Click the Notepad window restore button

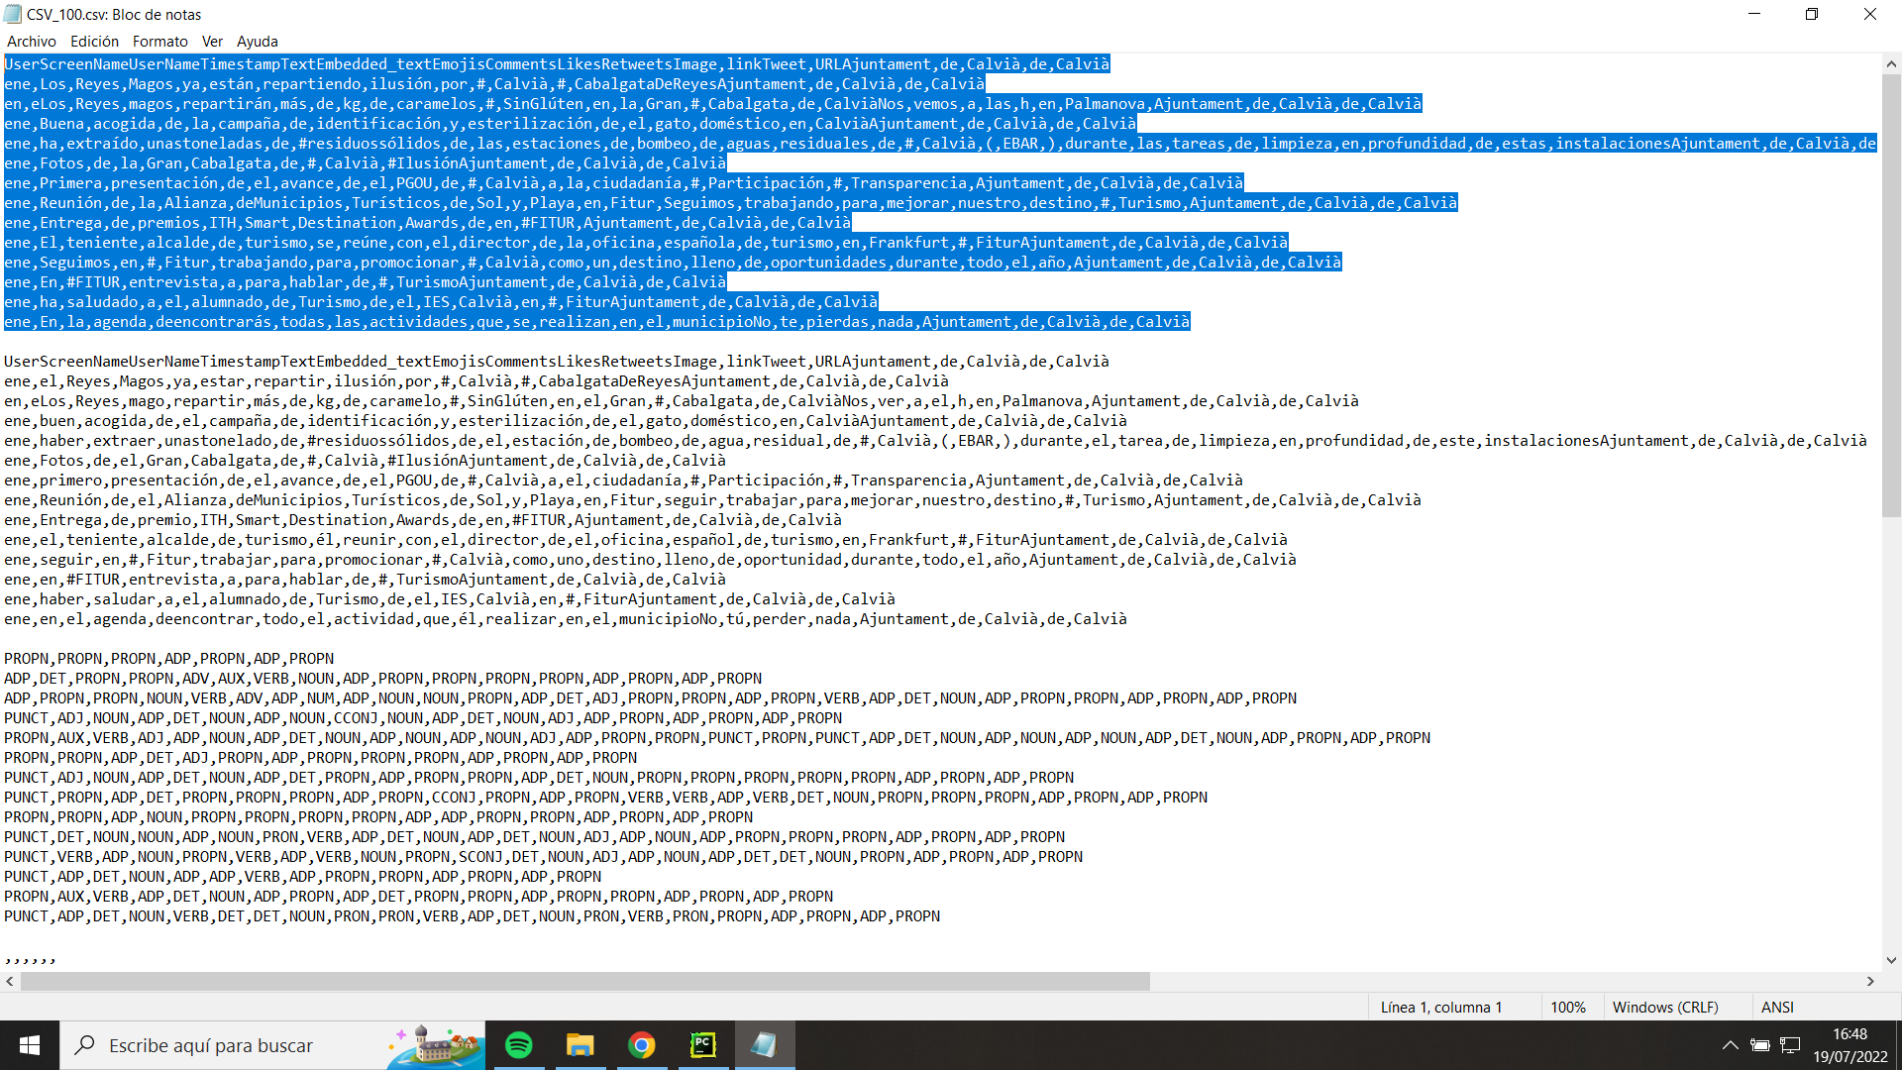(x=1811, y=14)
